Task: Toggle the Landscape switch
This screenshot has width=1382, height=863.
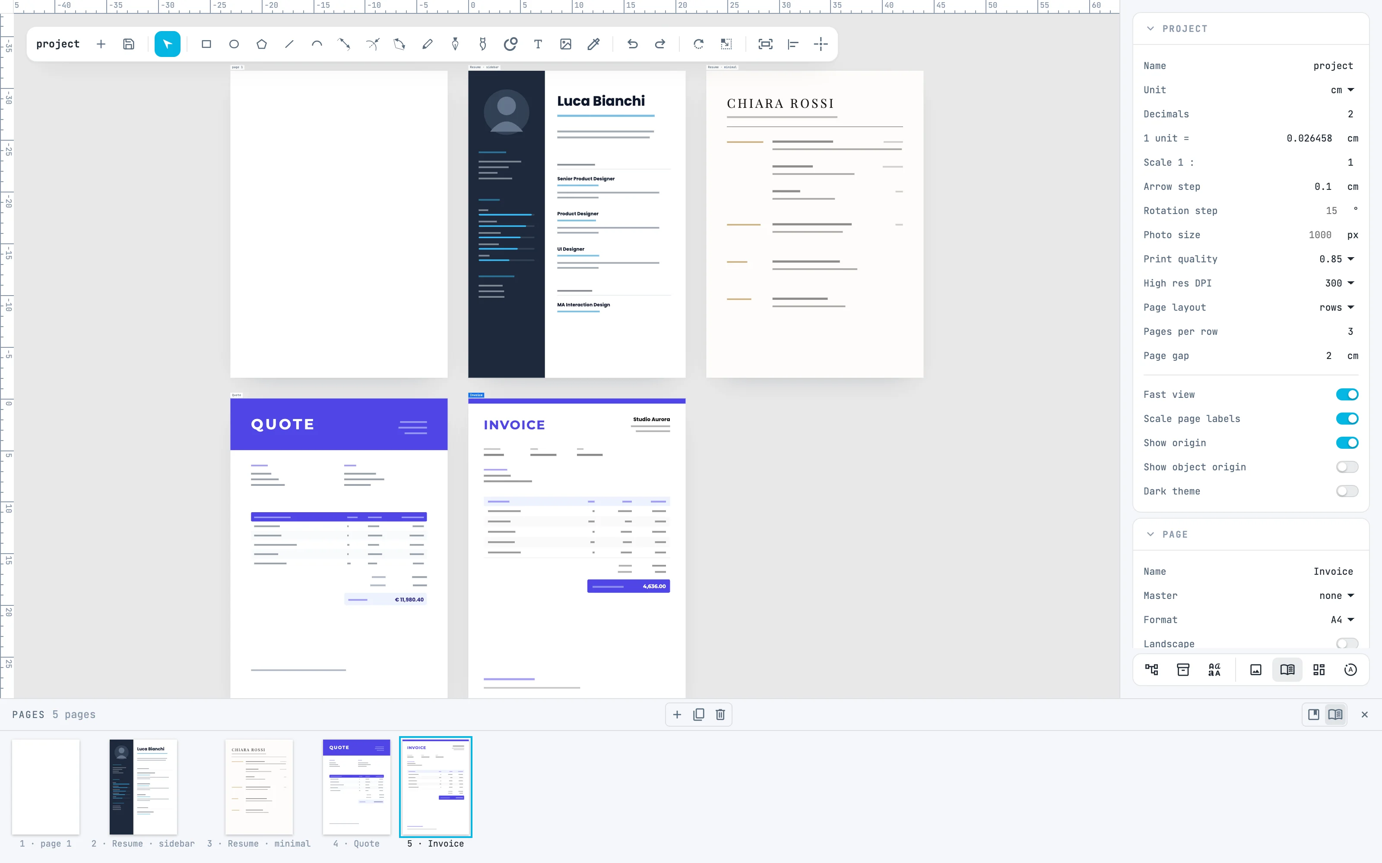Action: coord(1347,643)
